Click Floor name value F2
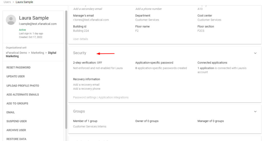 tap(137, 31)
